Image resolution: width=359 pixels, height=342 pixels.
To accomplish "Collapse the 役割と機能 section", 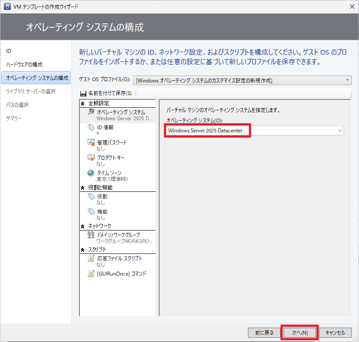I will coord(83,188).
